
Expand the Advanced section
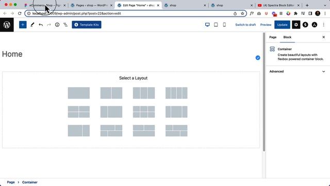click(298, 71)
